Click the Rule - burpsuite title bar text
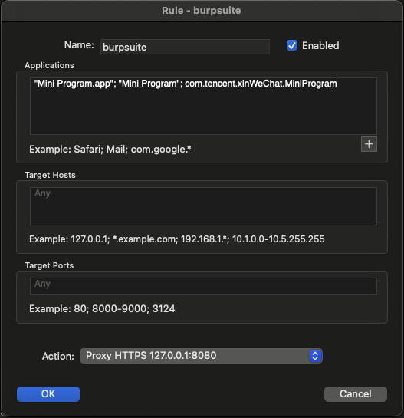Viewport: 404px width, 418px height. coord(202,11)
